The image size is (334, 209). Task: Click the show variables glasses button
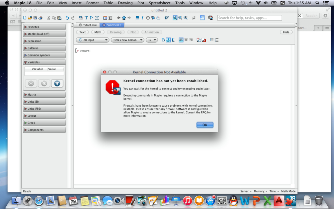pos(31,83)
